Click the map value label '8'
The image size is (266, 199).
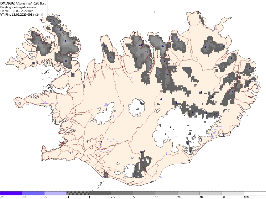[66, 61]
